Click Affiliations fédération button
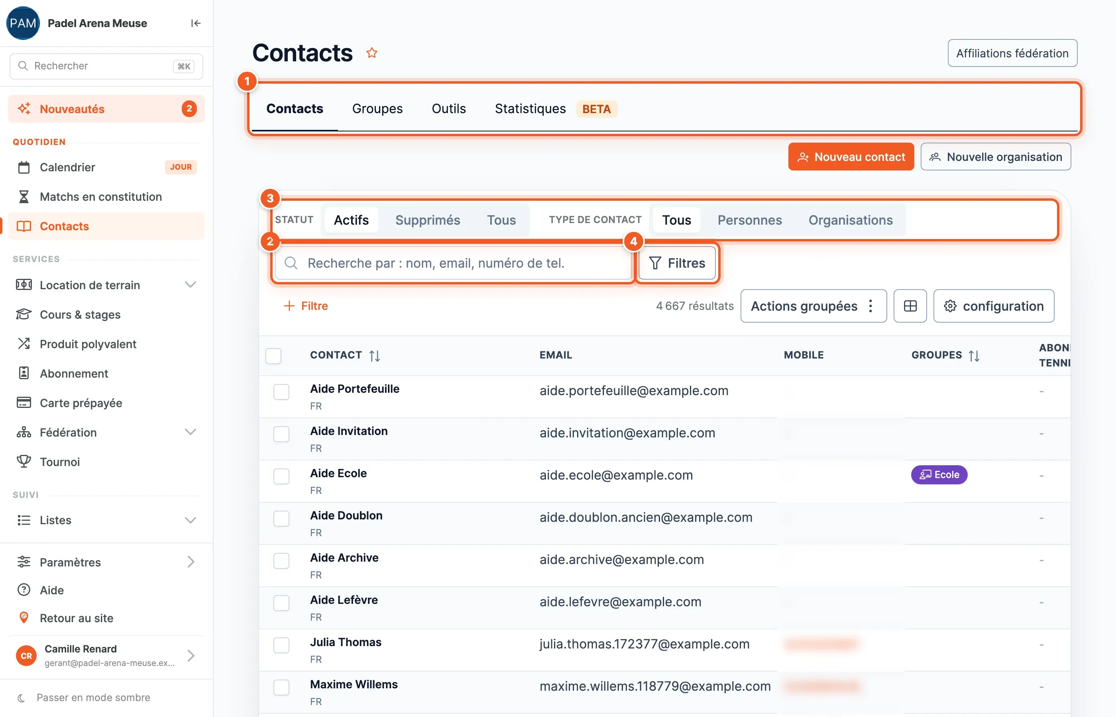This screenshot has width=1116, height=717. coord(1012,53)
